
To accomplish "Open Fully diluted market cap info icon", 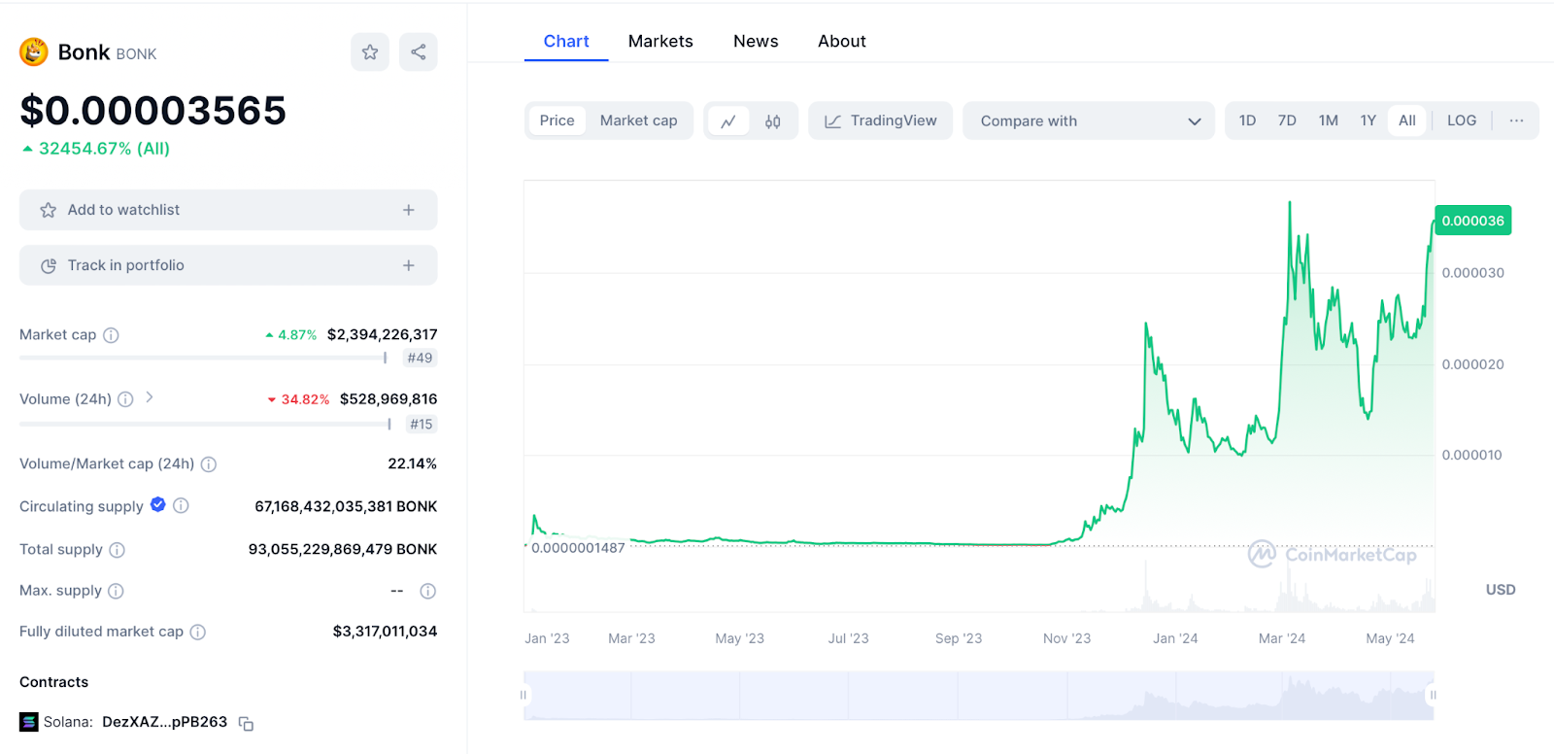I will click(198, 632).
